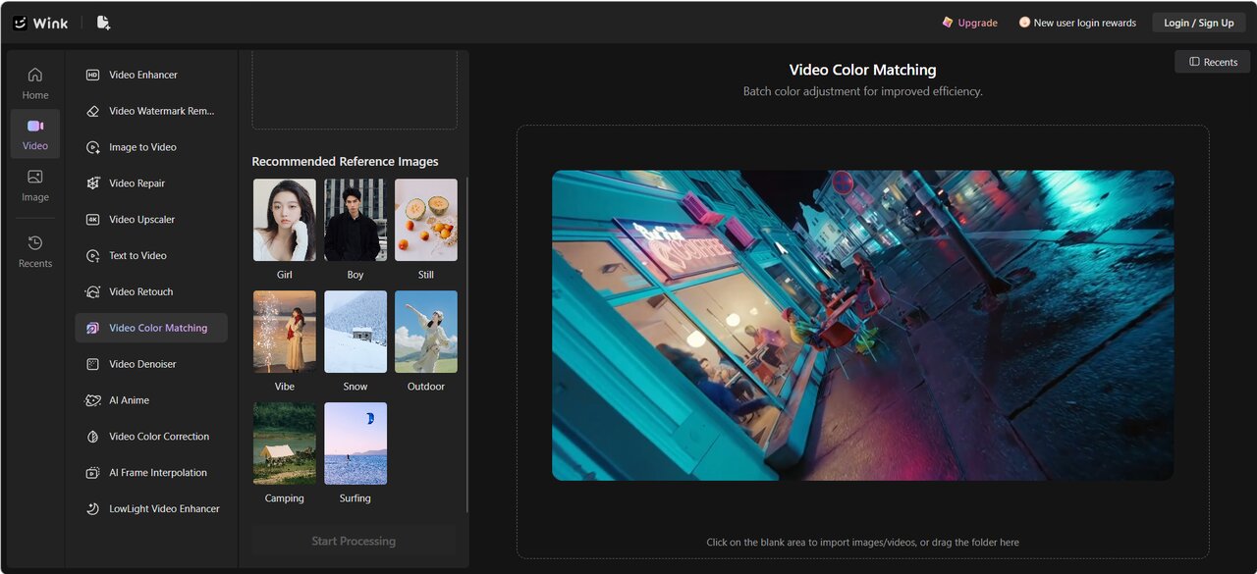Click the reference panel vertical scrollbar
1257x574 pixels.
467,344
